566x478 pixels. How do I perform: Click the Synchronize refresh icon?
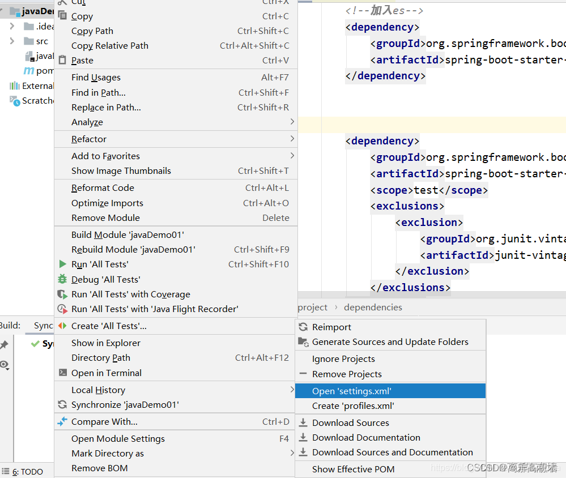point(62,404)
